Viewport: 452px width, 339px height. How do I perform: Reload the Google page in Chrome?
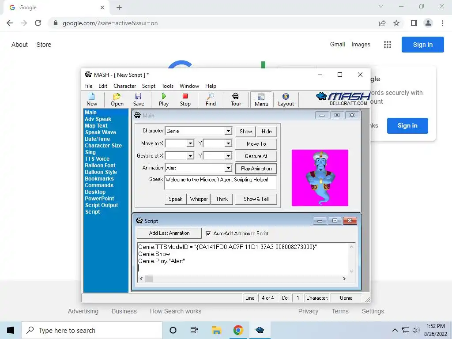38,23
